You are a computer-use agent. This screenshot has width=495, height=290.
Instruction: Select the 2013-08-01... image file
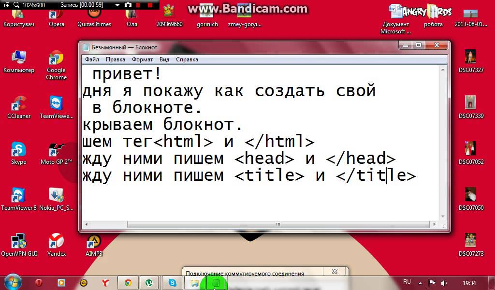(471, 18)
